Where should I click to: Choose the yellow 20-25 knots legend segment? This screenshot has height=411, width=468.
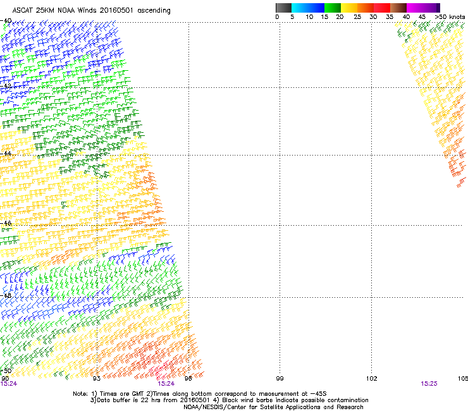[349, 8]
